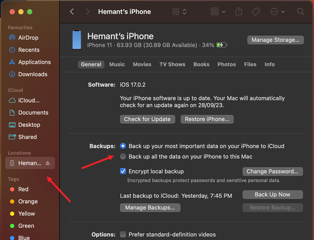
Task: Click the Tags toolbar icon
Action: (256, 12)
